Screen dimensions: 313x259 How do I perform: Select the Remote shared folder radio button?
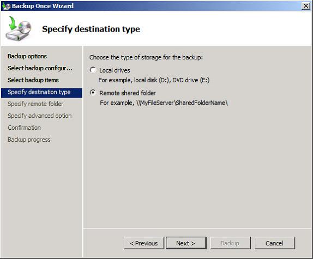click(93, 93)
